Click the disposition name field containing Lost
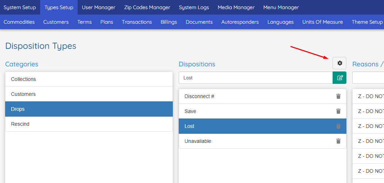The width and height of the screenshot is (384, 183). pyautogui.click(x=256, y=78)
